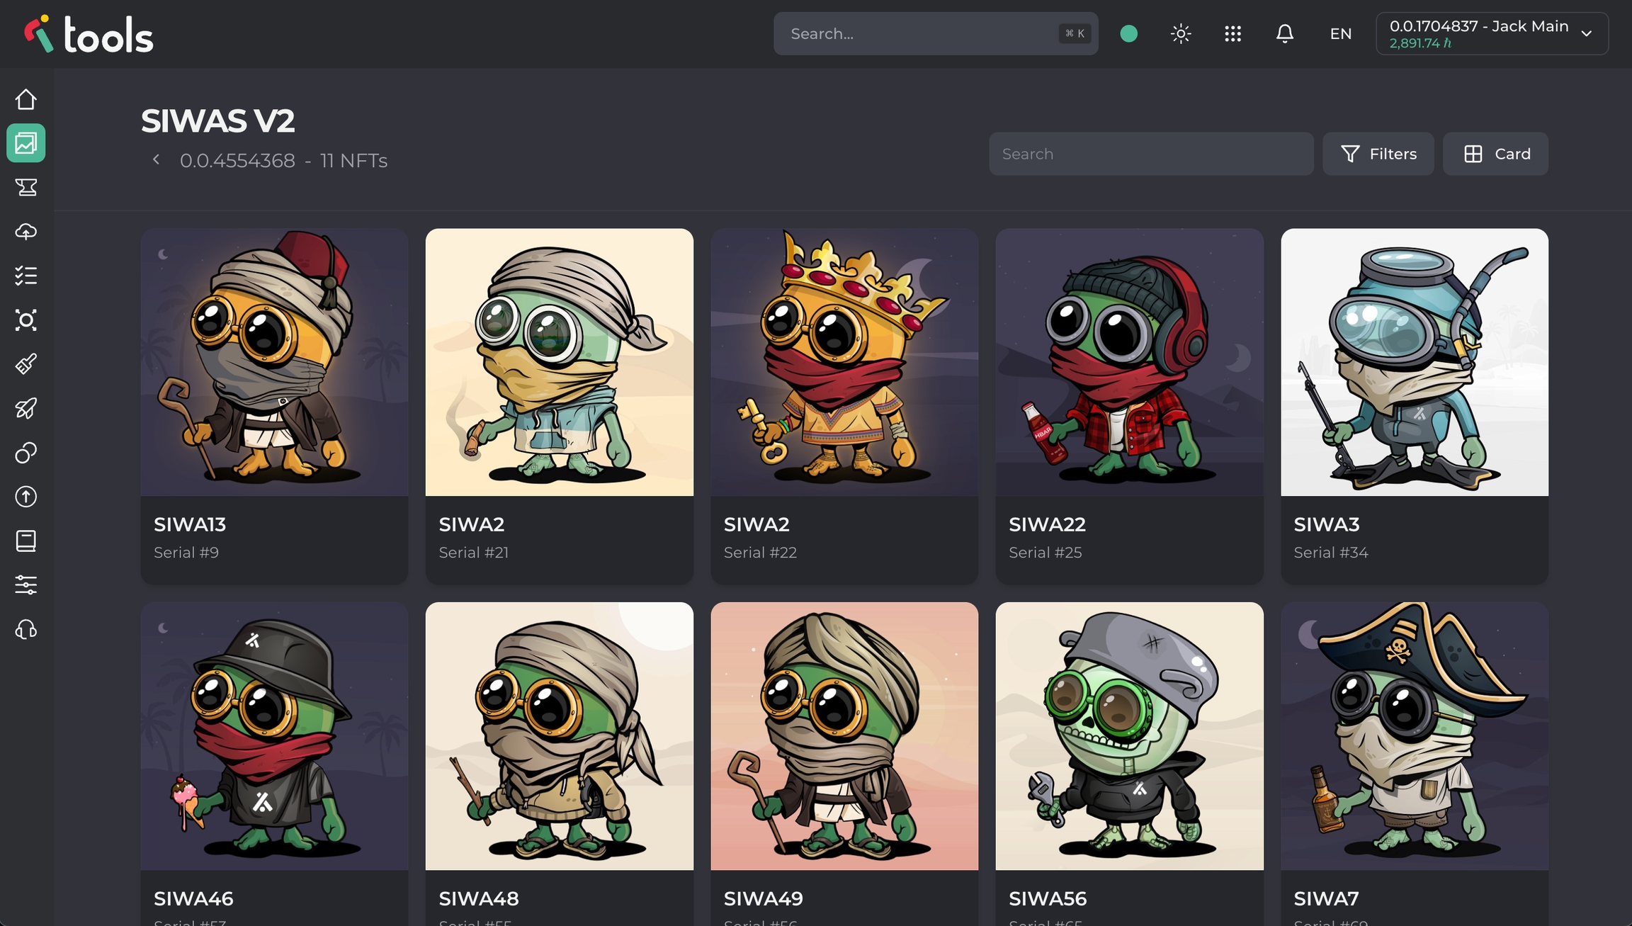
Task: Select the checklist sidebar icon
Action: (26, 276)
